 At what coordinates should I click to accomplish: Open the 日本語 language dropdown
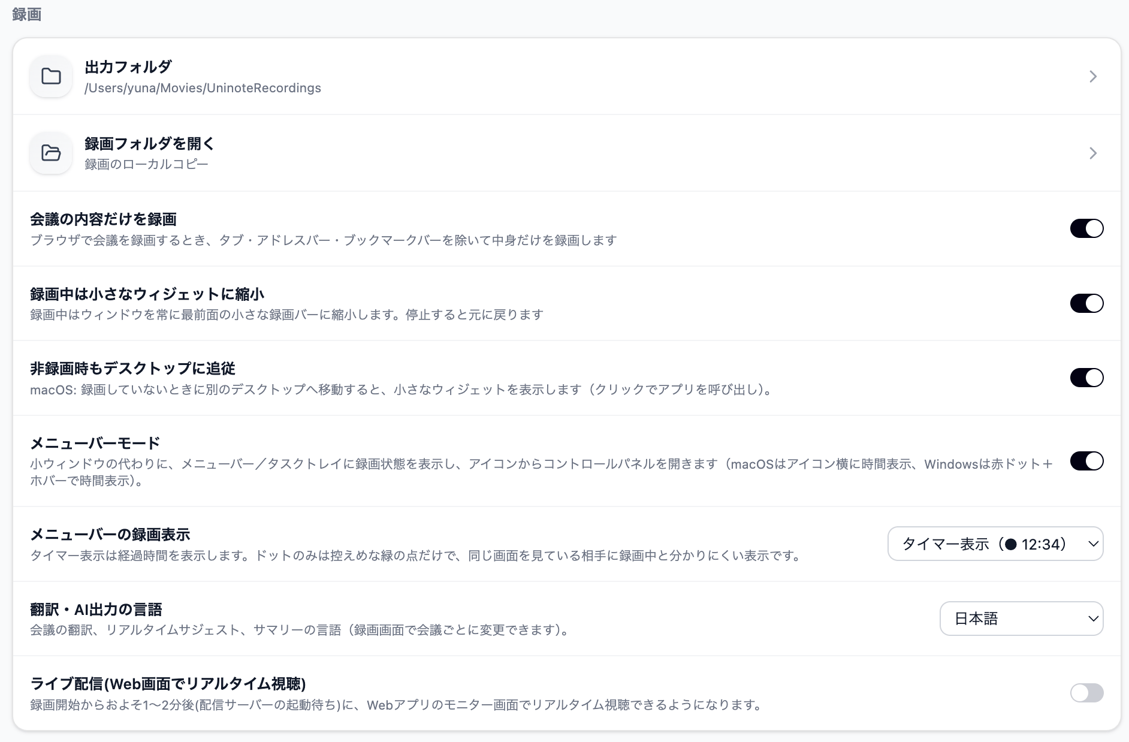[x=1021, y=619]
